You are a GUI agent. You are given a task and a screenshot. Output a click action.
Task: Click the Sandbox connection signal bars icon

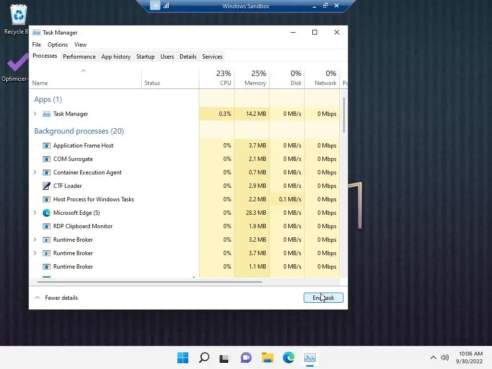pos(166,5)
